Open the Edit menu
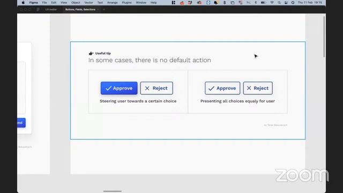The width and height of the screenshot is (343, 193). coord(54,3)
